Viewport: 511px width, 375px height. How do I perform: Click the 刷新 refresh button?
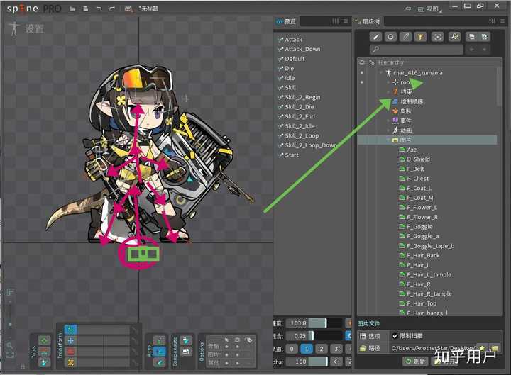coord(415,362)
